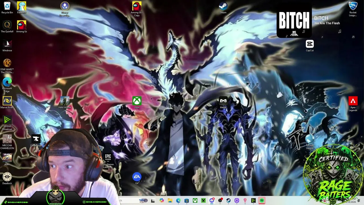Open the Xbox desktop shortcut
Image resolution: width=364 pixels, height=205 pixels.
coord(137,102)
